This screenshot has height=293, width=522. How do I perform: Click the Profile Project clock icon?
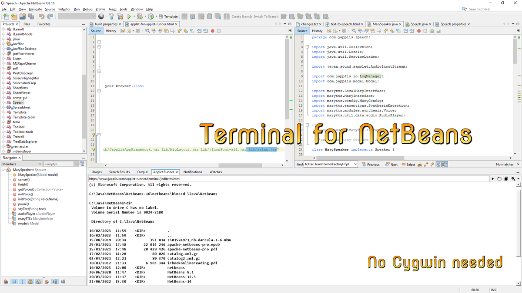[151, 16]
